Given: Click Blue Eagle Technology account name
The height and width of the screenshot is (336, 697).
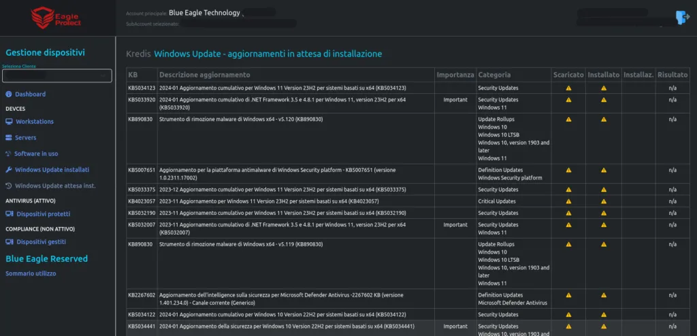Looking at the screenshot, I should coord(204,13).
